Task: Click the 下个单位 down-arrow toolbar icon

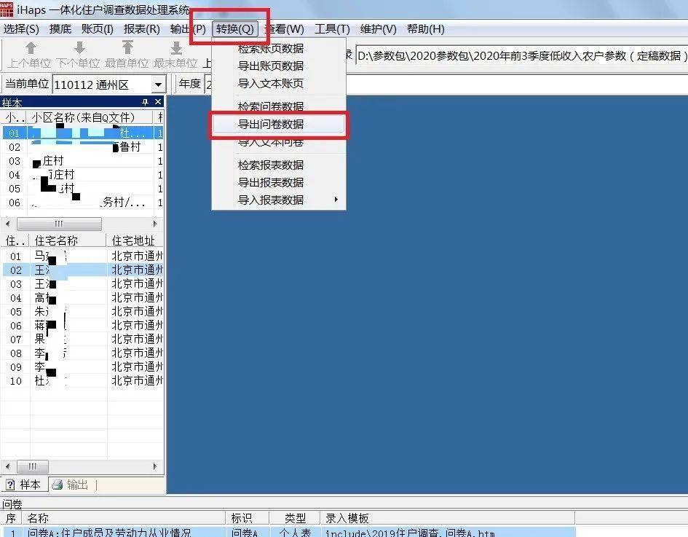Action: (x=79, y=48)
